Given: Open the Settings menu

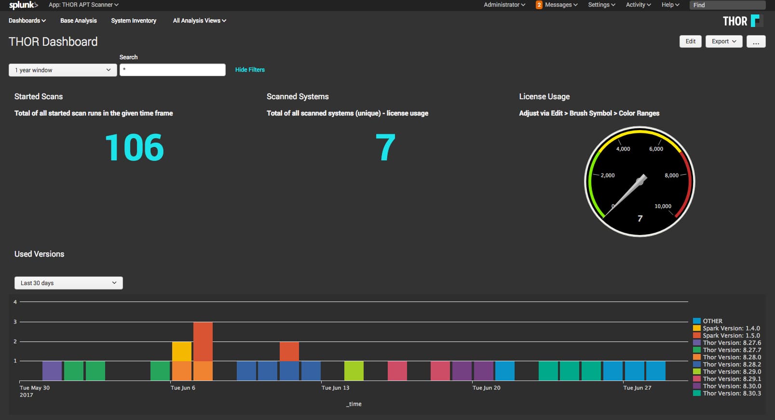Looking at the screenshot, I should [601, 5].
